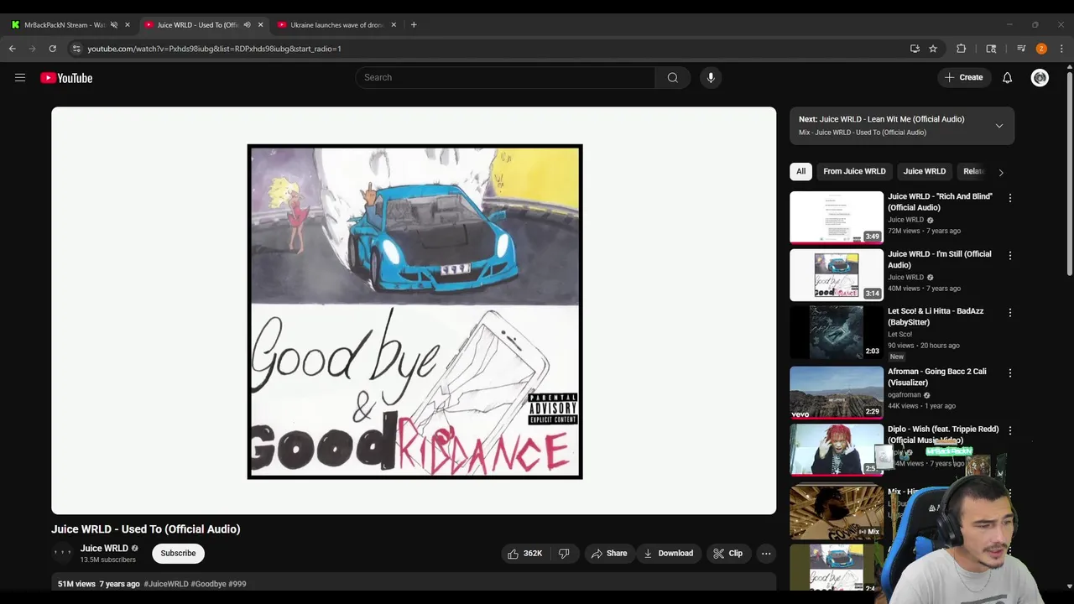Image resolution: width=1074 pixels, height=604 pixels.
Task: Open options for Going Bacc 2 Cali video
Action: tap(1010, 372)
